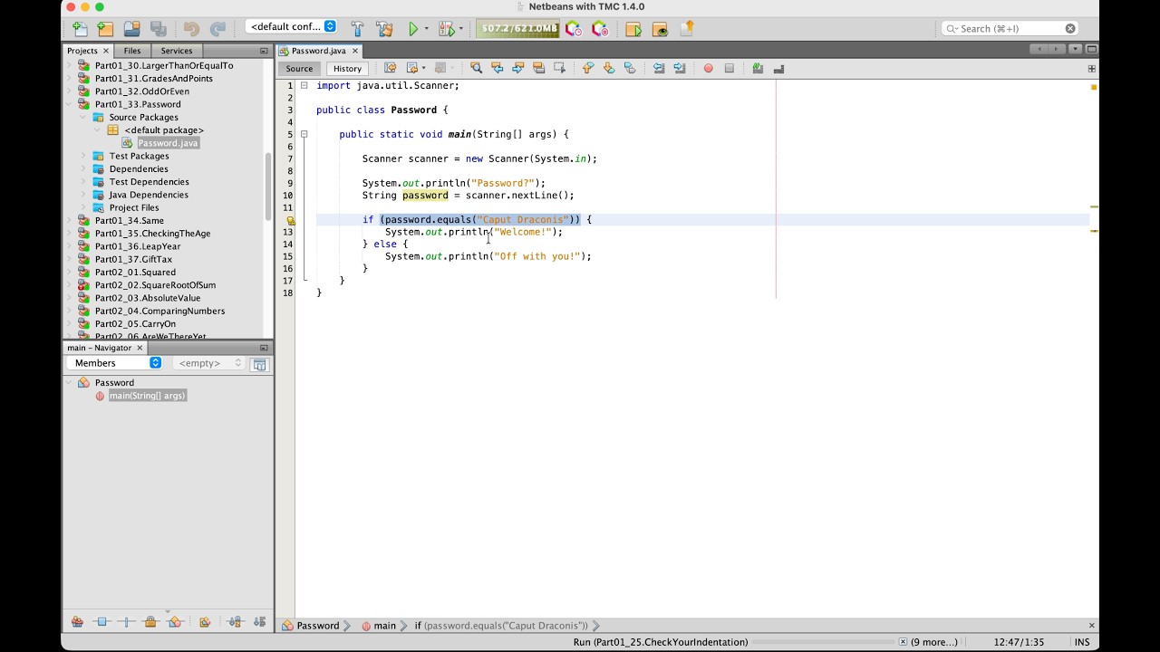The image size is (1160, 652).
Task: Toggle Show Fields filter in Navigator
Action: (101, 622)
